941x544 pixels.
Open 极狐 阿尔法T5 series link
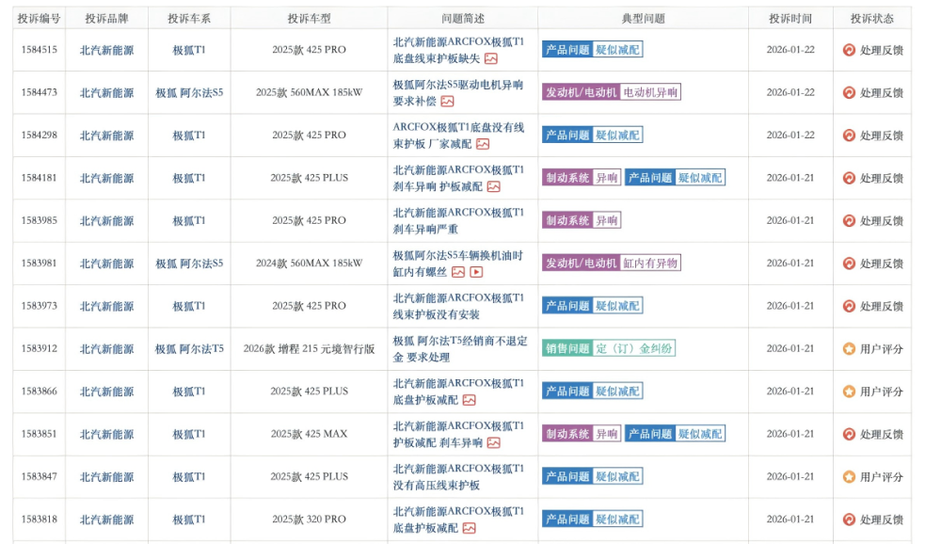pyautogui.click(x=189, y=348)
